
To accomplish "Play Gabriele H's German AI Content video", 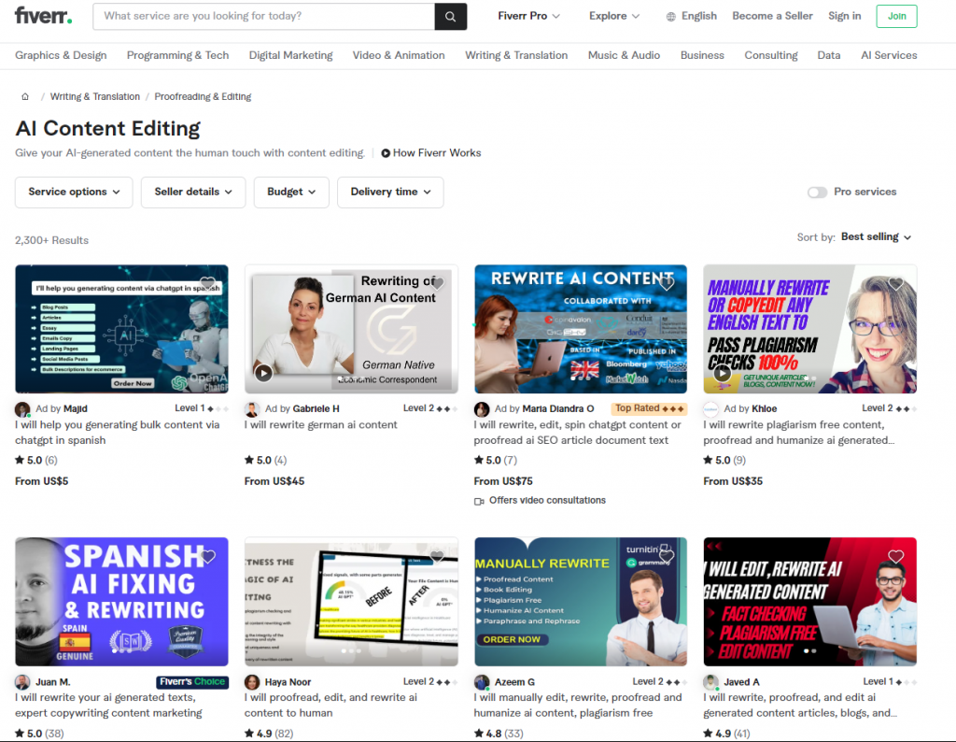I will (263, 373).
